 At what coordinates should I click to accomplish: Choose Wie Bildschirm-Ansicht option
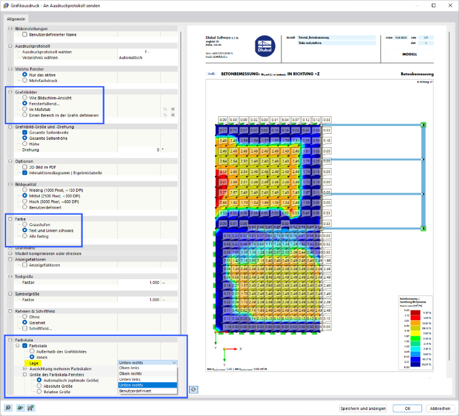click(x=25, y=98)
